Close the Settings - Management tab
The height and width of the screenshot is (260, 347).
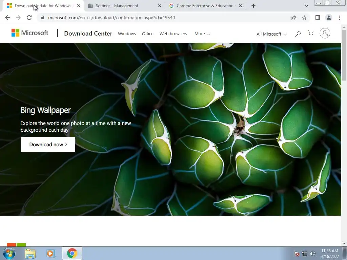pyautogui.click(x=160, y=6)
